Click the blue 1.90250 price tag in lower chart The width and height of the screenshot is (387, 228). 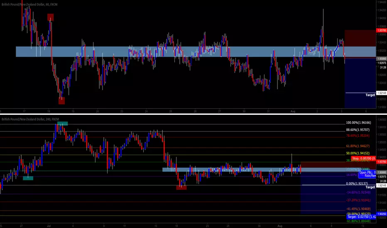click(381, 214)
